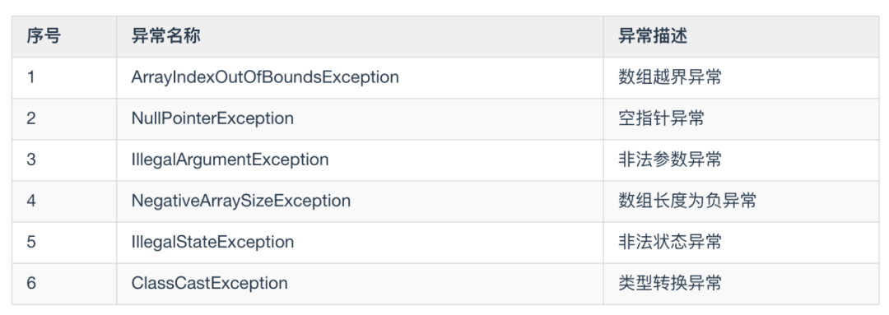889x315 pixels.
Task: Select IllegalStateException cell
Action: [x=212, y=242]
